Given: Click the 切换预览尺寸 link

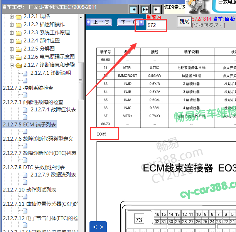Looking at the screenshot, I should click(209, 25).
